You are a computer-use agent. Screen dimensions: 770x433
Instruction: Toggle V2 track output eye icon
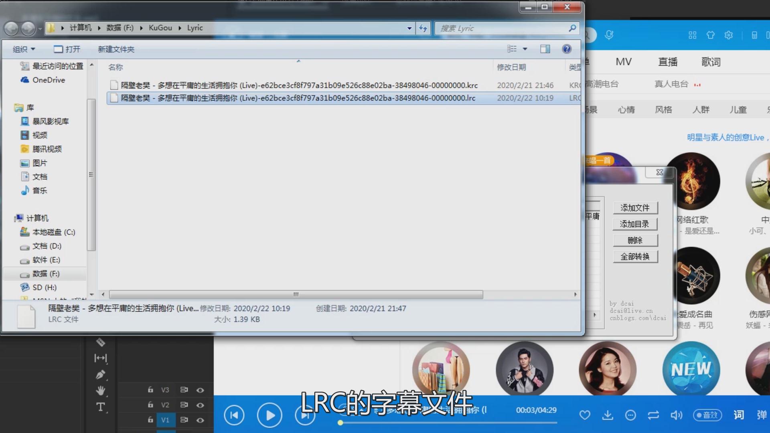200,405
